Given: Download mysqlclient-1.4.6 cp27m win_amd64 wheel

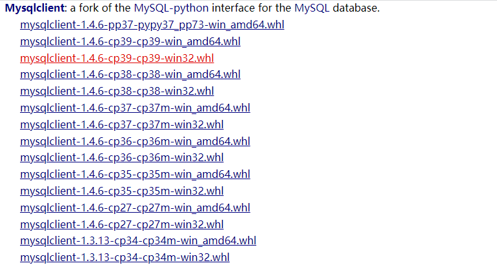Looking at the screenshot, I should (x=135, y=208).
